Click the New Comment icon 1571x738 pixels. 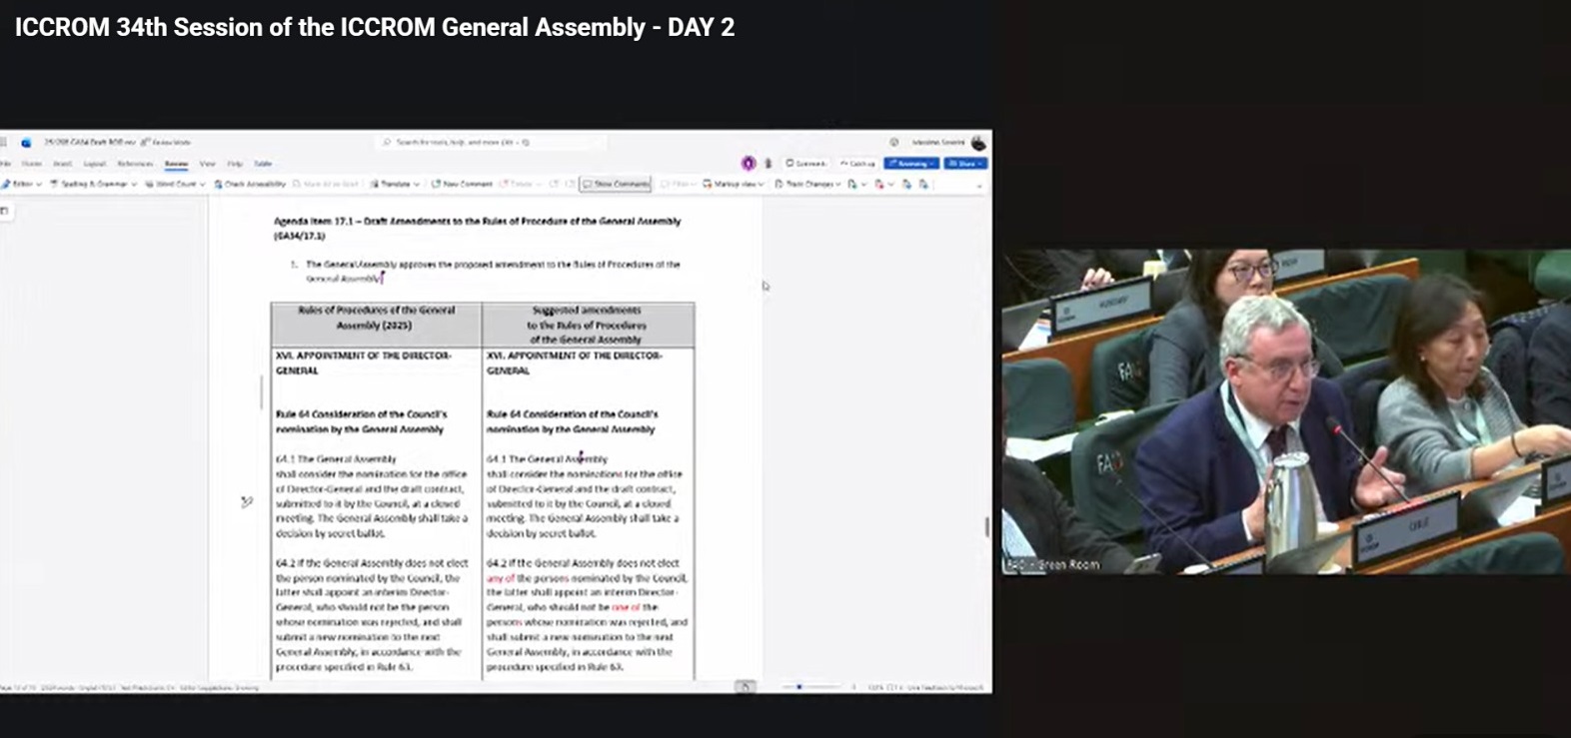436,185
